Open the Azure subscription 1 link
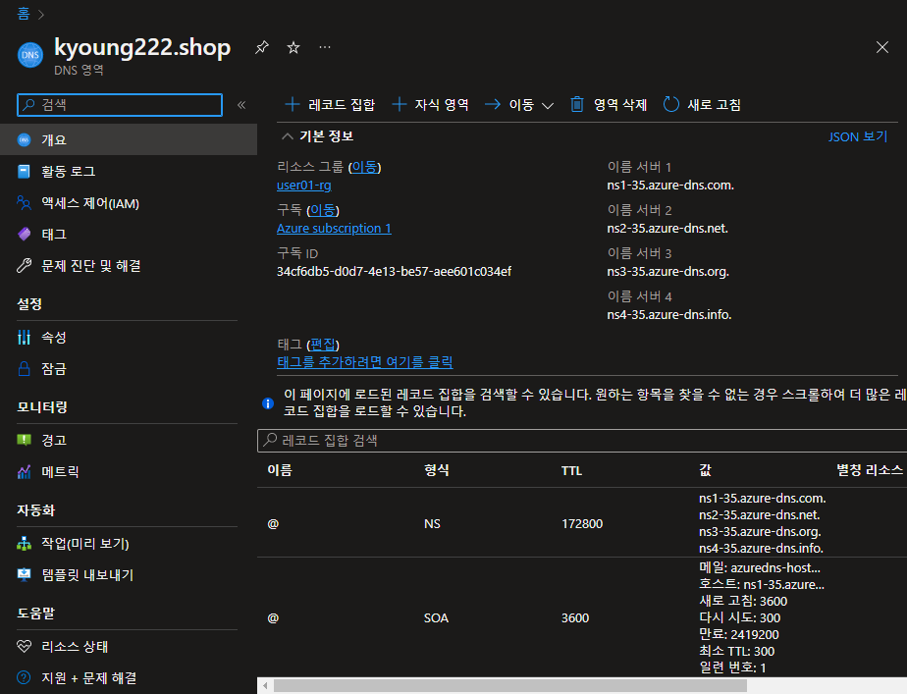This screenshot has height=694, width=907. [334, 229]
